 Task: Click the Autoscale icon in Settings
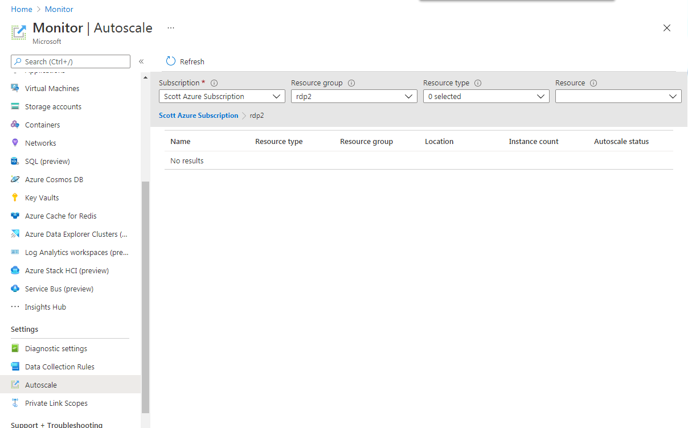(15, 385)
